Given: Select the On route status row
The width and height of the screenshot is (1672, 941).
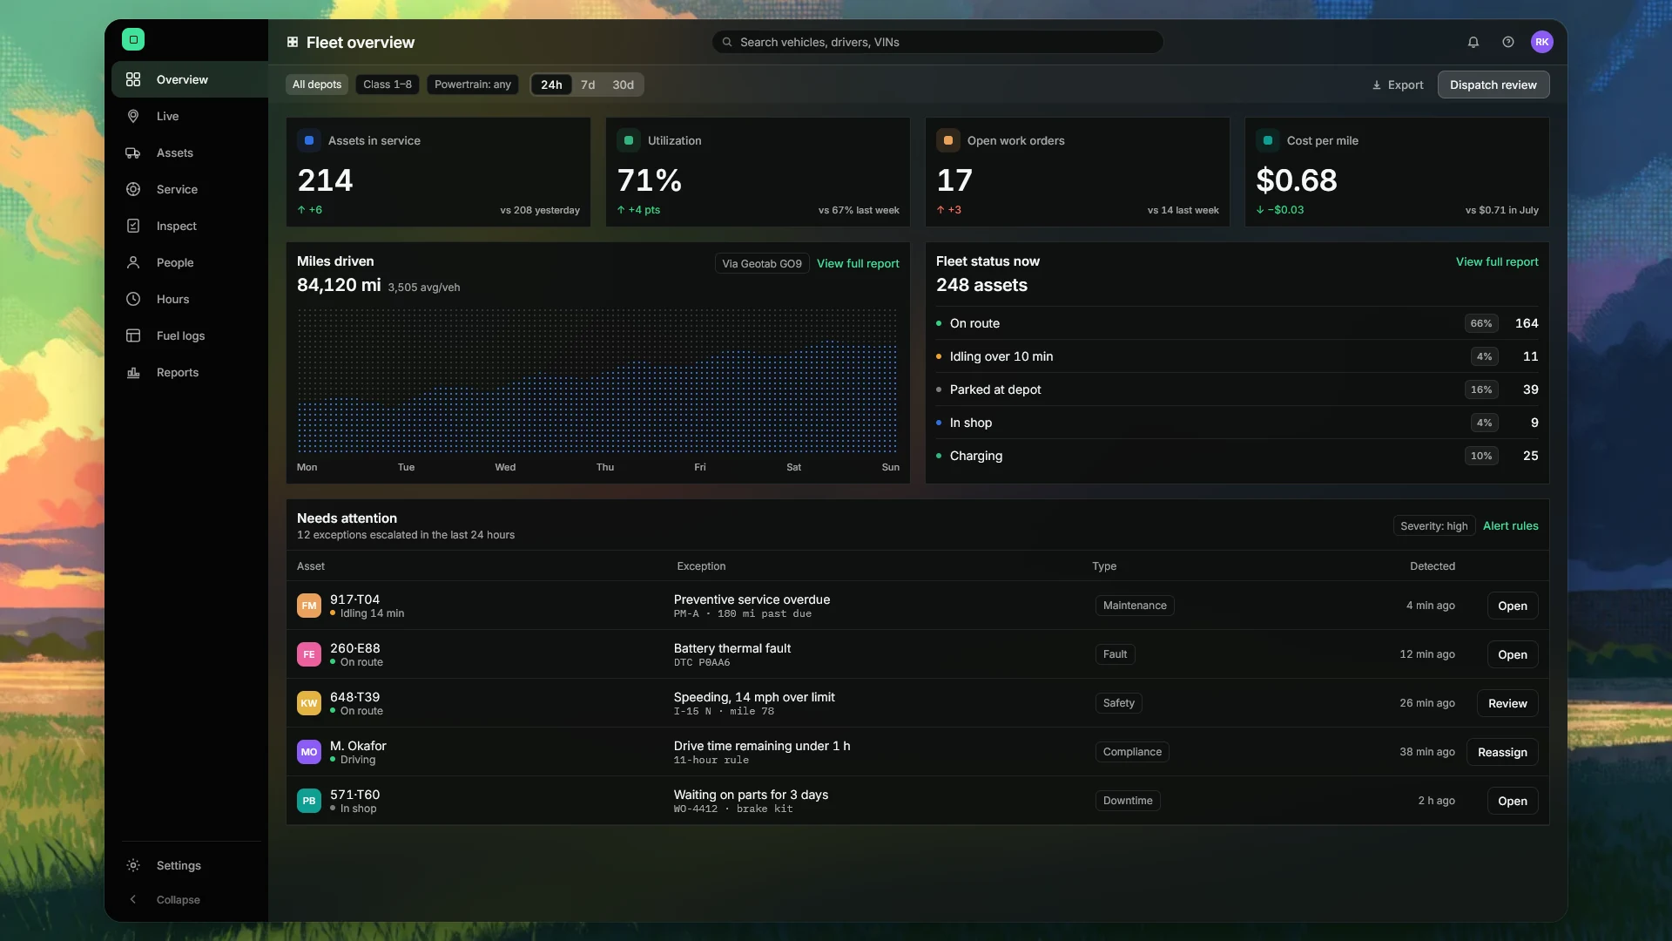Looking at the screenshot, I should point(1237,323).
